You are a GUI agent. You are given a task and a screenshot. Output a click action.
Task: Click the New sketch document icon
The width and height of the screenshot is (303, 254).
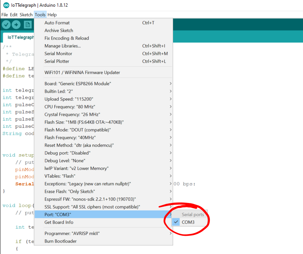[27, 25]
